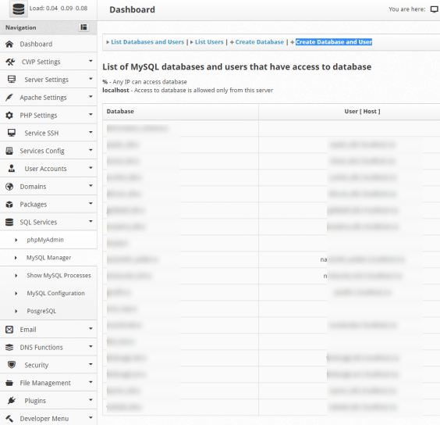
Task: Click the Plugins plug icon
Action: (x=12, y=400)
